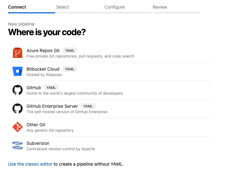Go to the Select step tab
The width and height of the screenshot is (227, 173).
(x=80, y=9)
